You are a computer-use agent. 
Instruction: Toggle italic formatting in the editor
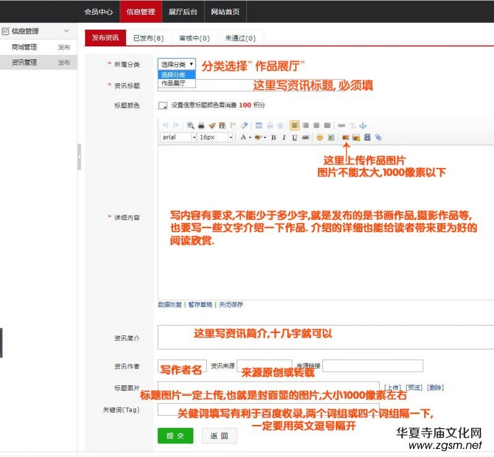coord(283,137)
